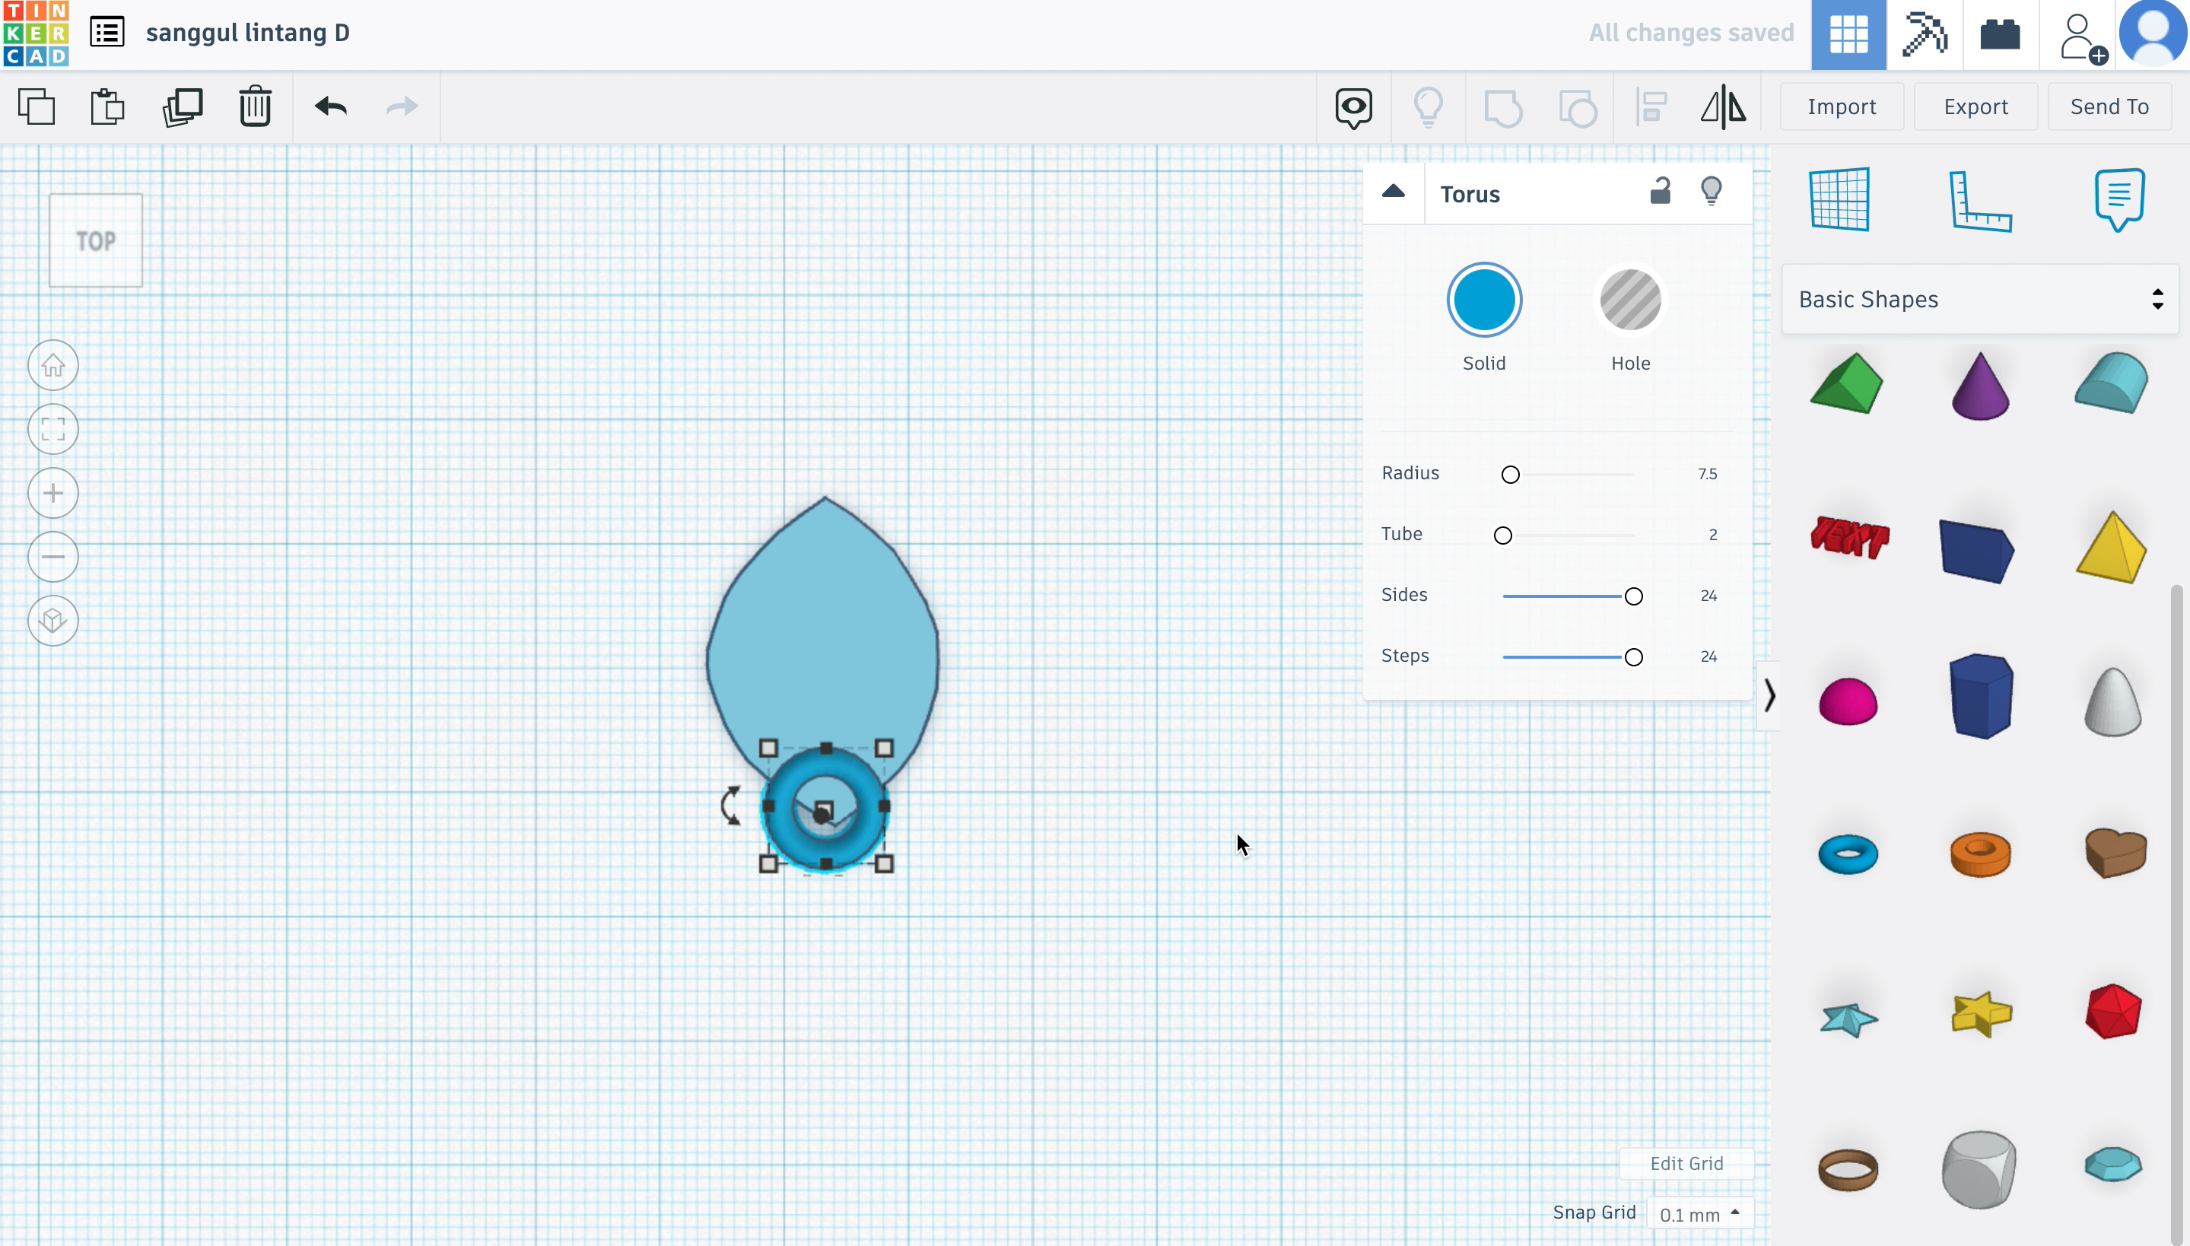Pick the teal Round Roof shape

pos(2111,383)
